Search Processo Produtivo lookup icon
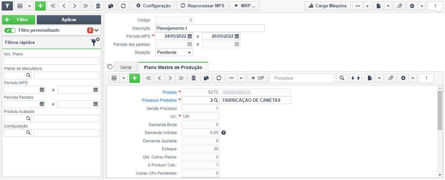The image size is (445, 180). pyautogui.click(x=216, y=100)
